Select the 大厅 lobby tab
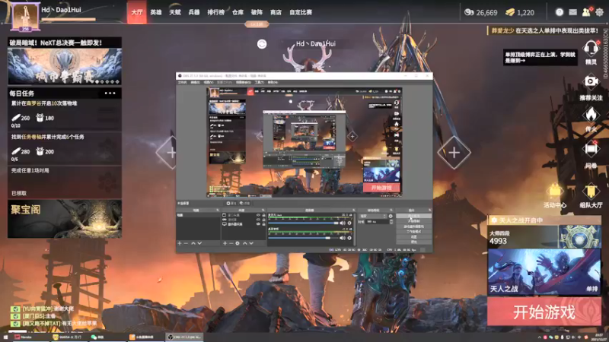Image resolution: width=609 pixels, height=342 pixels. coord(137,12)
